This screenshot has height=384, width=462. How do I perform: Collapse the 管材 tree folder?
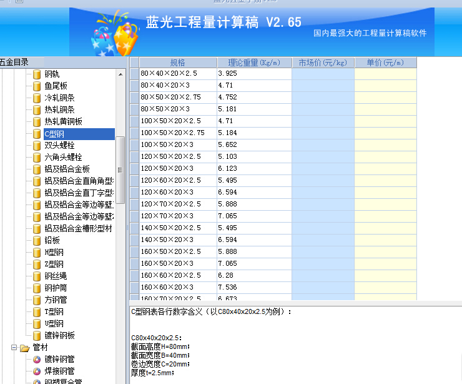coord(14,347)
